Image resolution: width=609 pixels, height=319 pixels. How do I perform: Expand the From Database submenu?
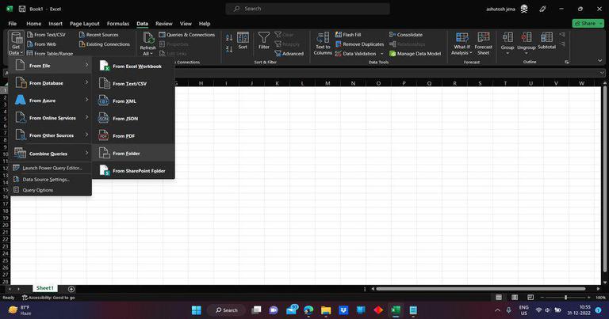click(51, 83)
